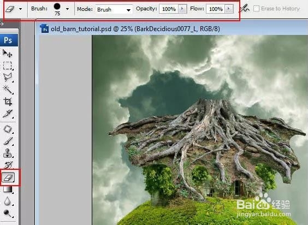Screen dimensions: 308x225
Task: Select the Spot Healing Brush tool
Action: click(x=8, y=129)
